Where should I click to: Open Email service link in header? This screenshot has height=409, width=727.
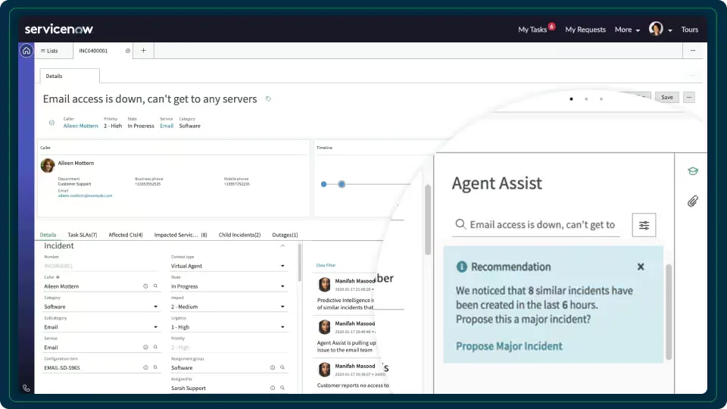click(167, 126)
